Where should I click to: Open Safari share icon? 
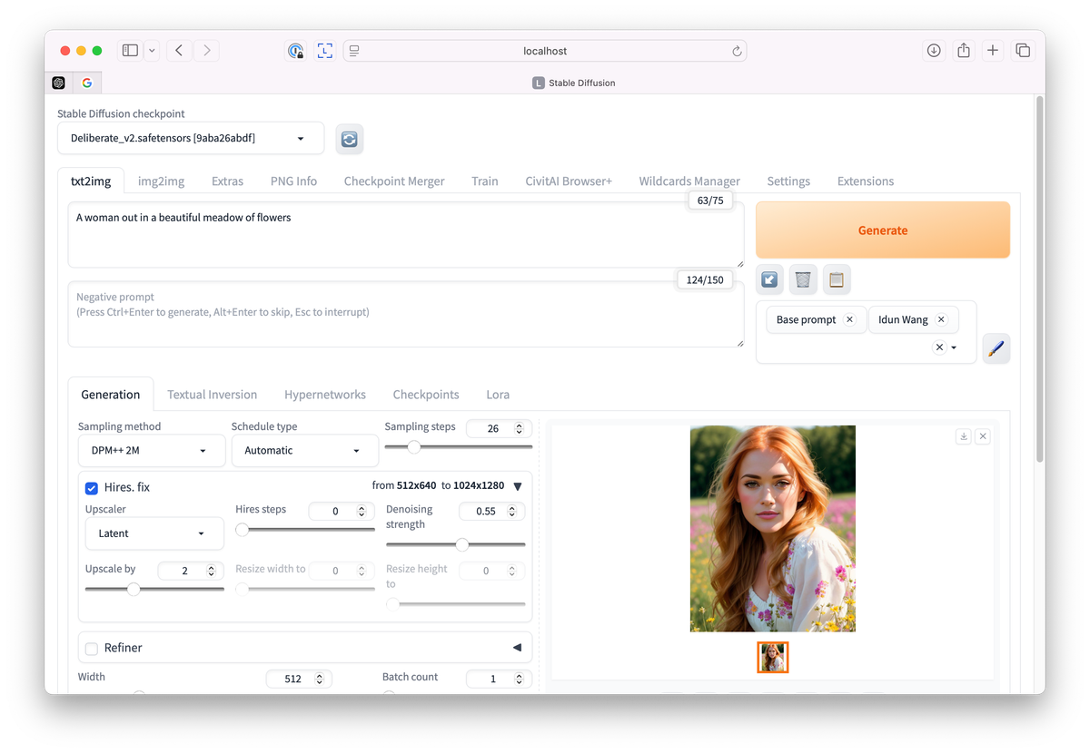[x=964, y=51]
